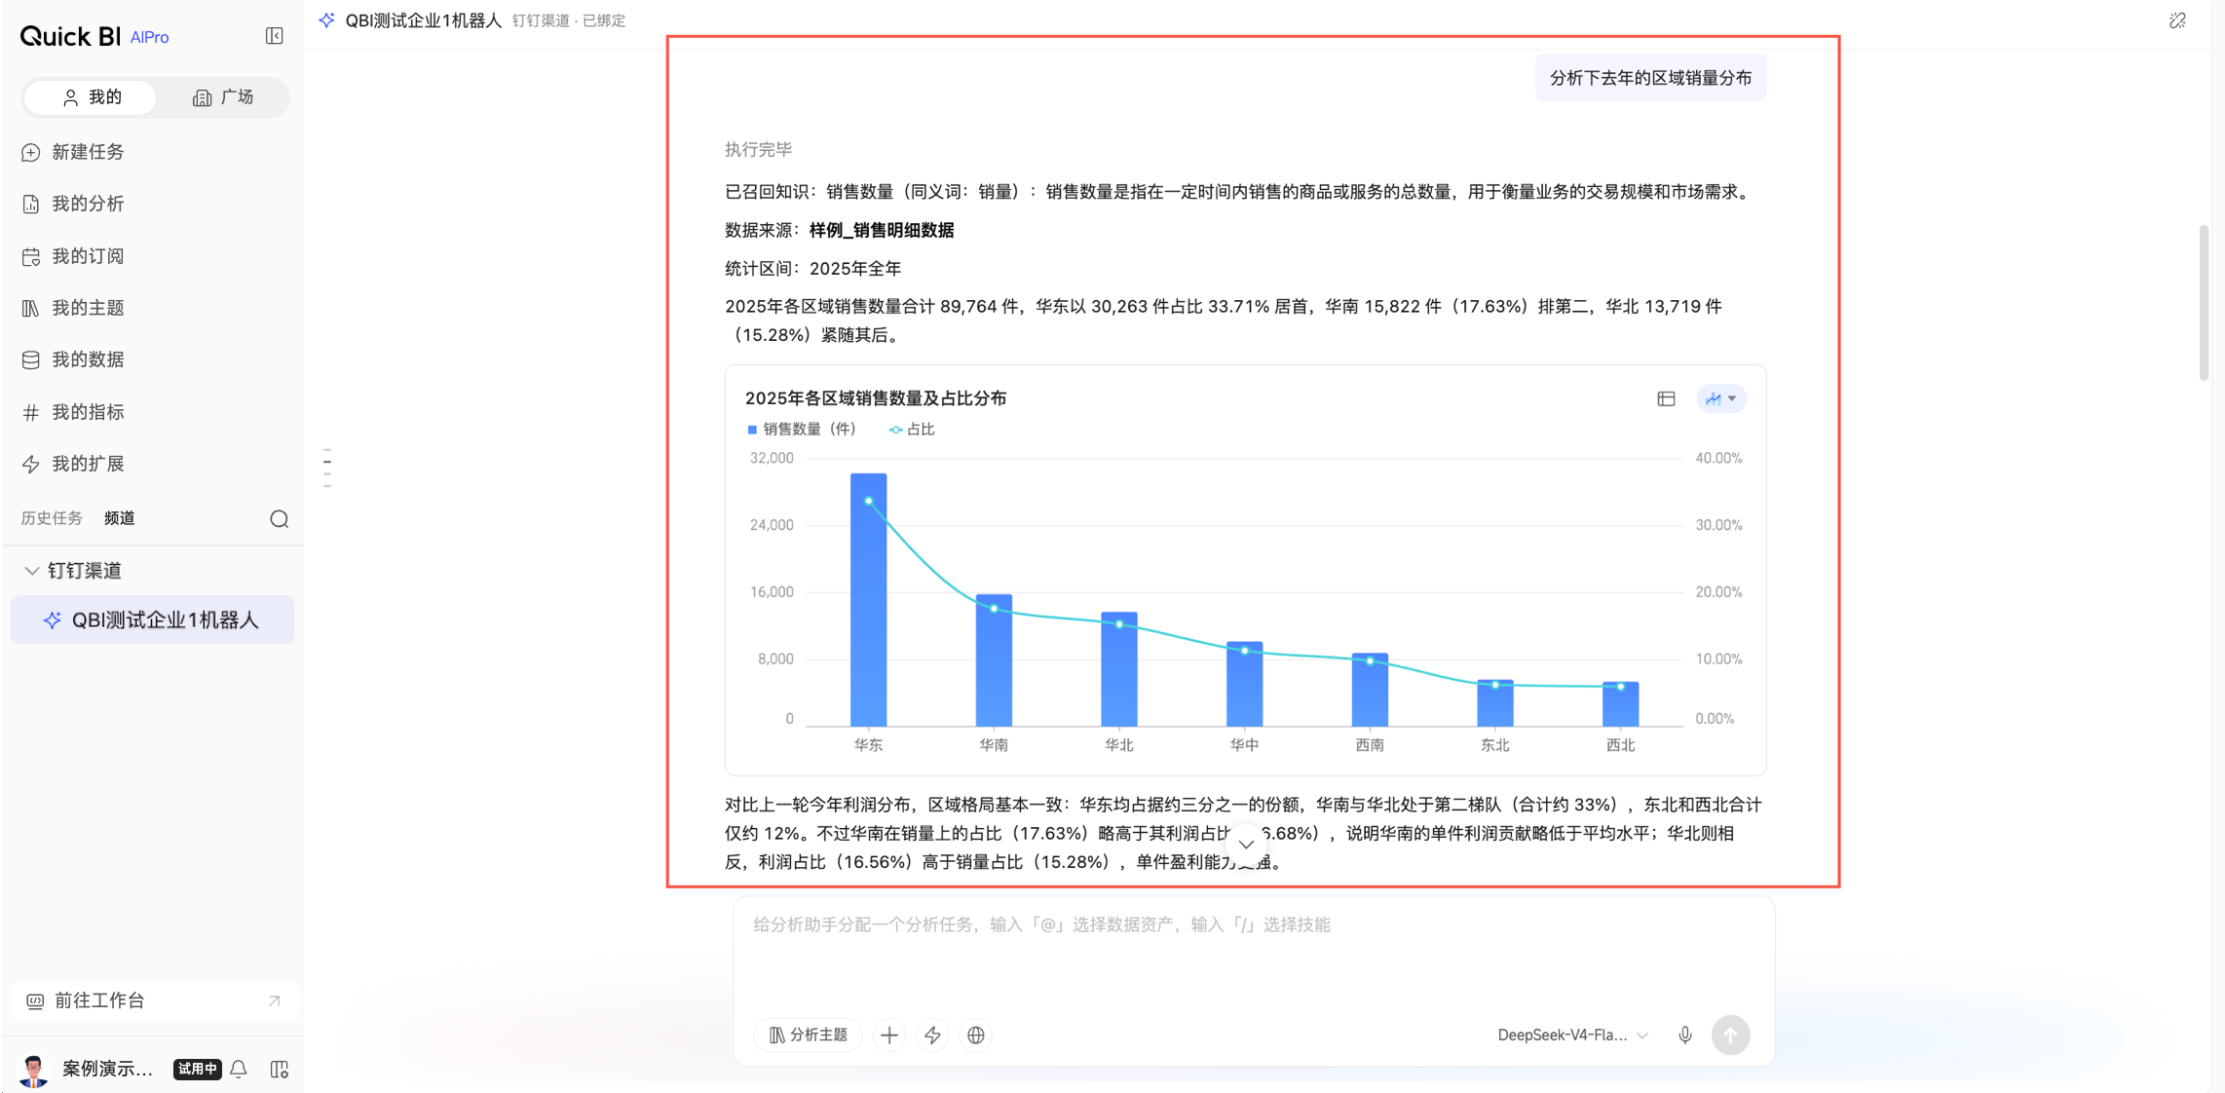Click the 分析主题 button
The height and width of the screenshot is (1093, 2225).
808,1036
